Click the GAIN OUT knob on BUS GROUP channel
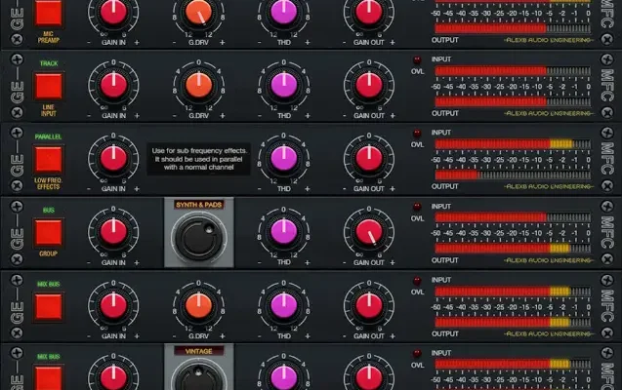 click(369, 232)
